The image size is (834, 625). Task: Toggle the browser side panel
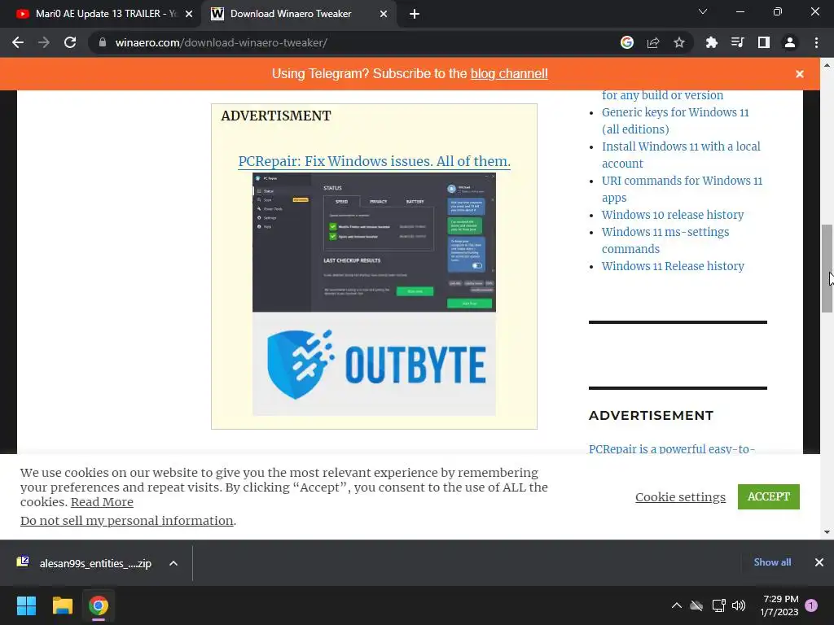[x=764, y=42]
